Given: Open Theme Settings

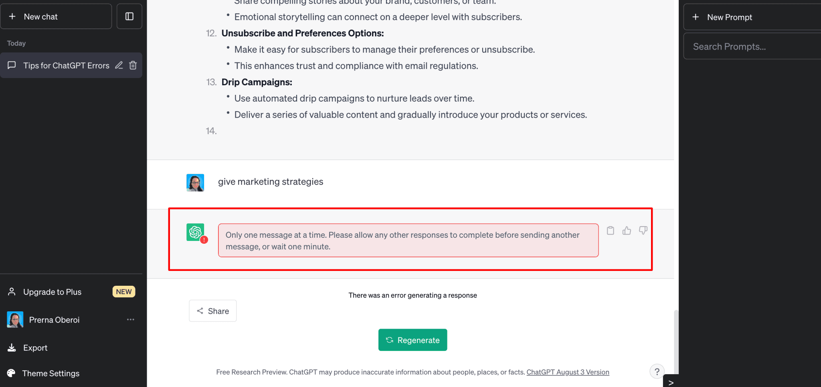Looking at the screenshot, I should pos(51,373).
